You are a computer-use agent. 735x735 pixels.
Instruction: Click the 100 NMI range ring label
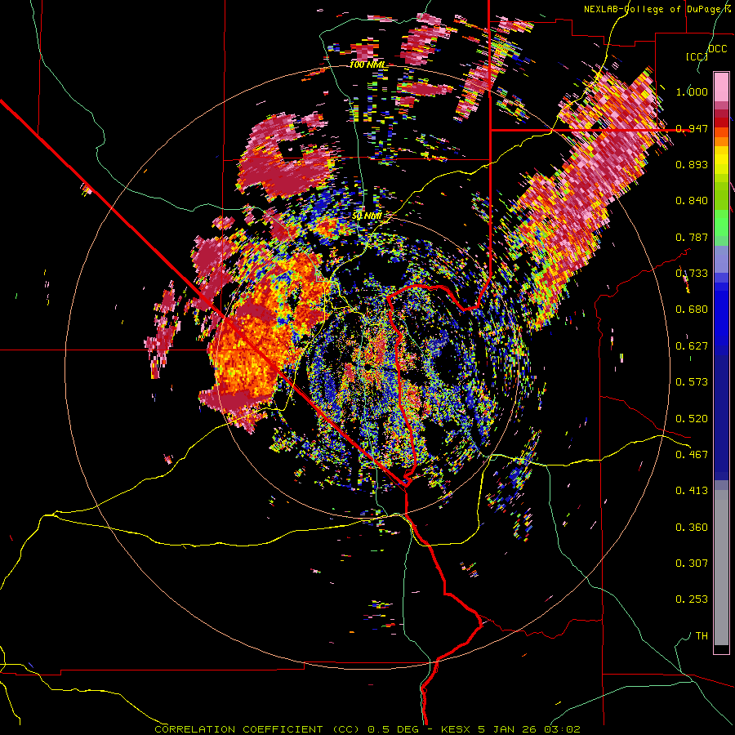[368, 65]
